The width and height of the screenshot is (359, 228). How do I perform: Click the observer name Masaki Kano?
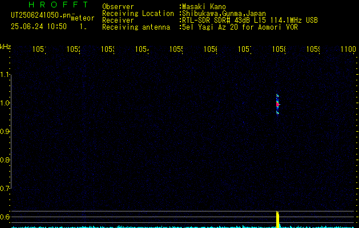coord(204,7)
